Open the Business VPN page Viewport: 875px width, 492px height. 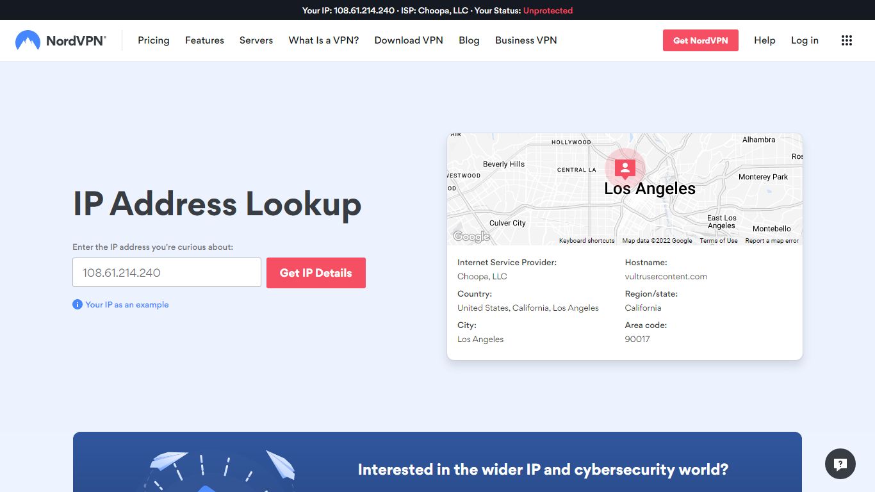[x=526, y=40]
